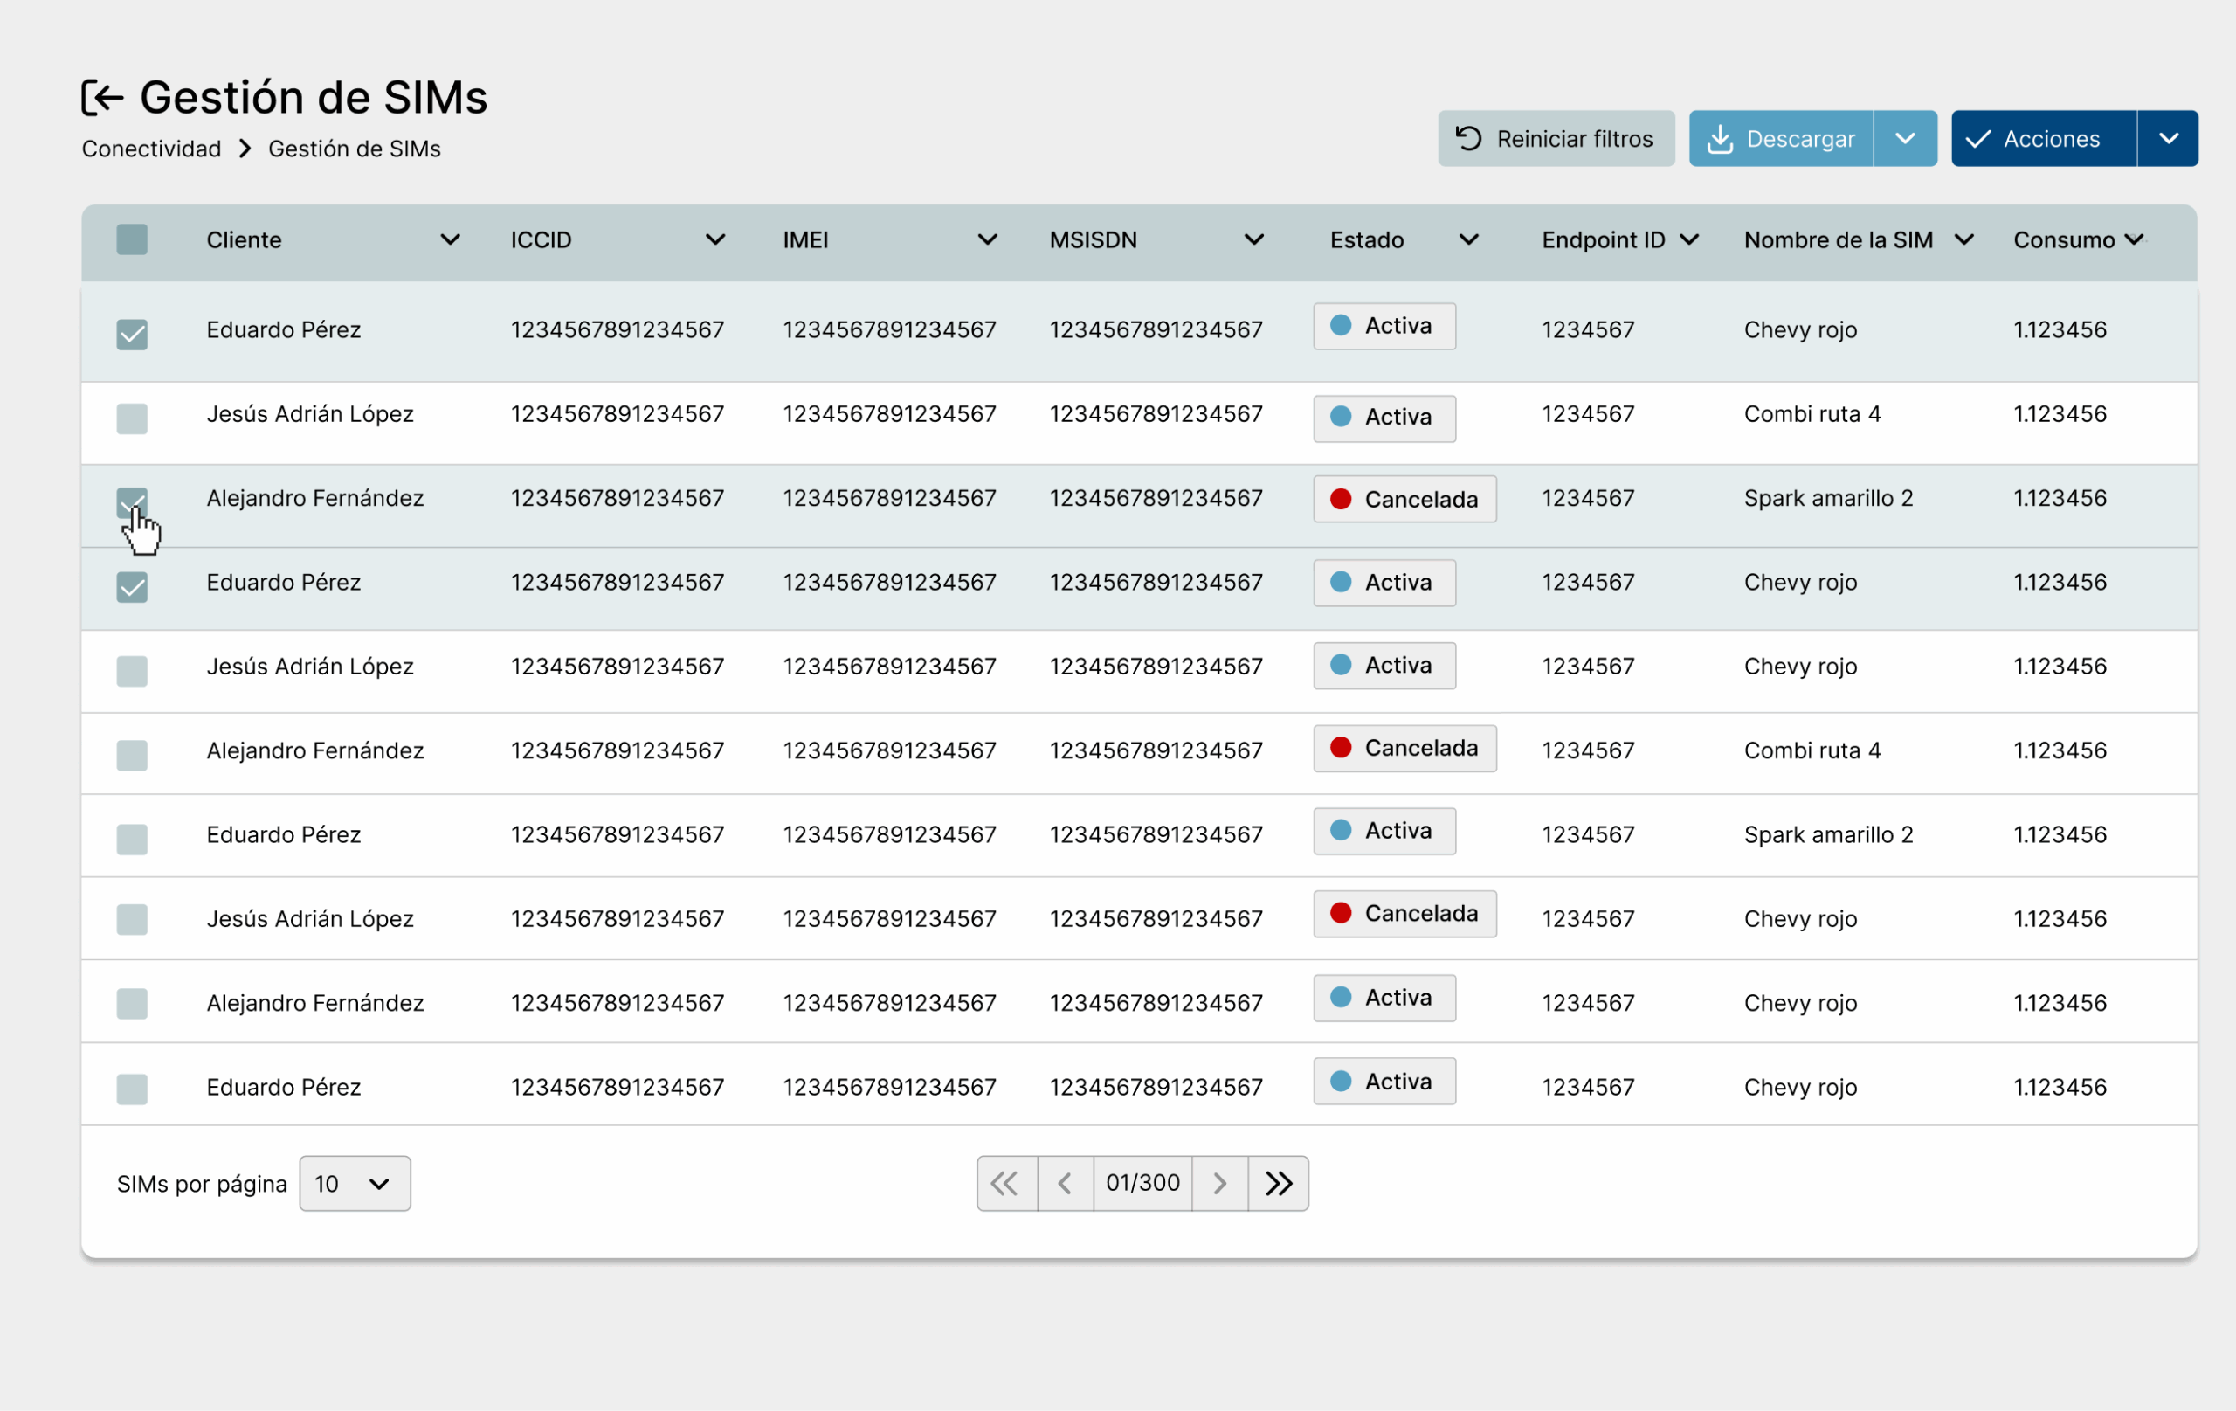The height and width of the screenshot is (1411, 2236).
Task: Open the Estado column filter menu
Action: pos(1468,239)
